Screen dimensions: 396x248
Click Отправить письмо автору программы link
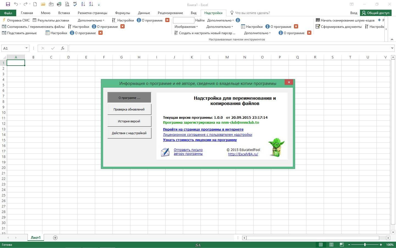coord(188,152)
